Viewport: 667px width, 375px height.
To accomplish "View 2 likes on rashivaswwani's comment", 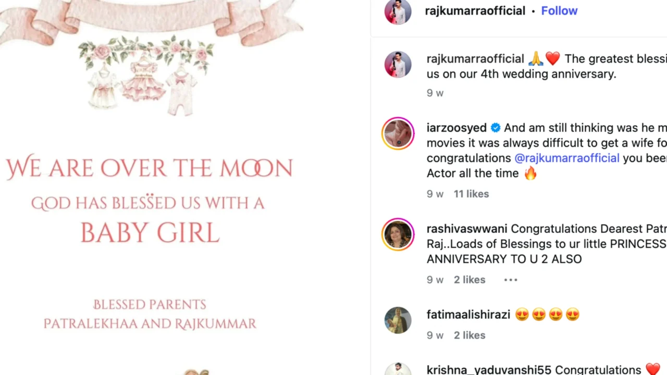I will 470,280.
